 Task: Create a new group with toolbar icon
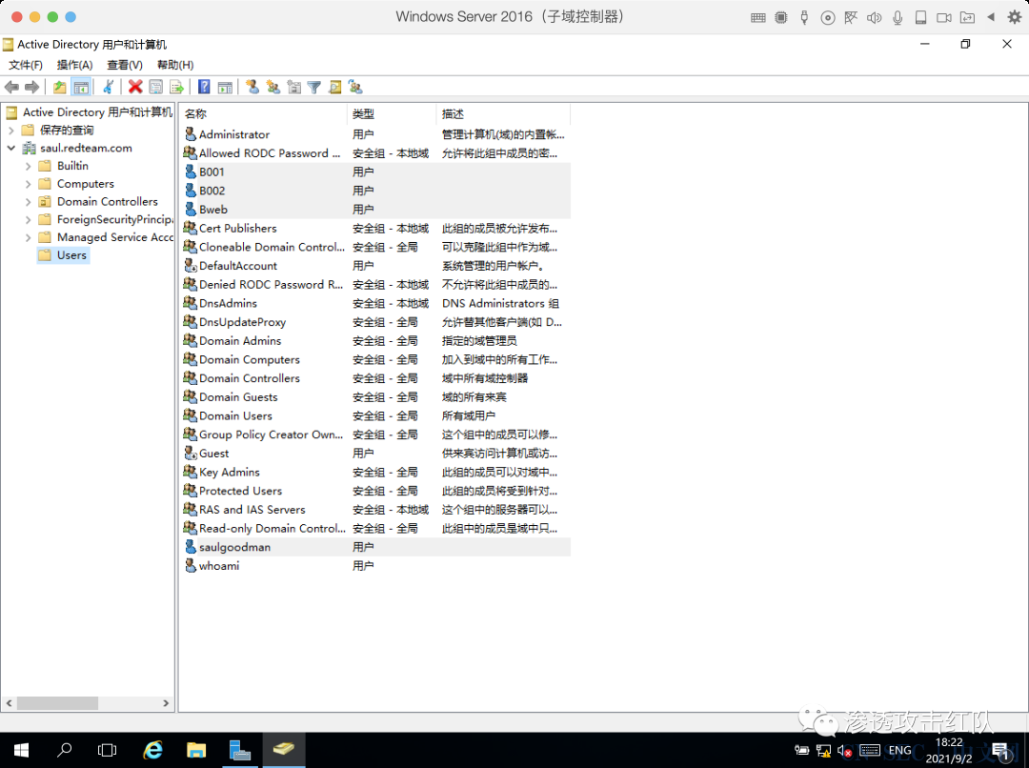[x=273, y=88]
